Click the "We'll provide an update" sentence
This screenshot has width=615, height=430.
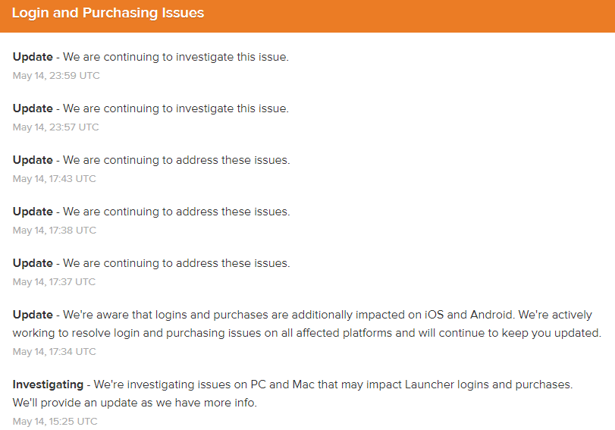pyautogui.click(x=135, y=403)
